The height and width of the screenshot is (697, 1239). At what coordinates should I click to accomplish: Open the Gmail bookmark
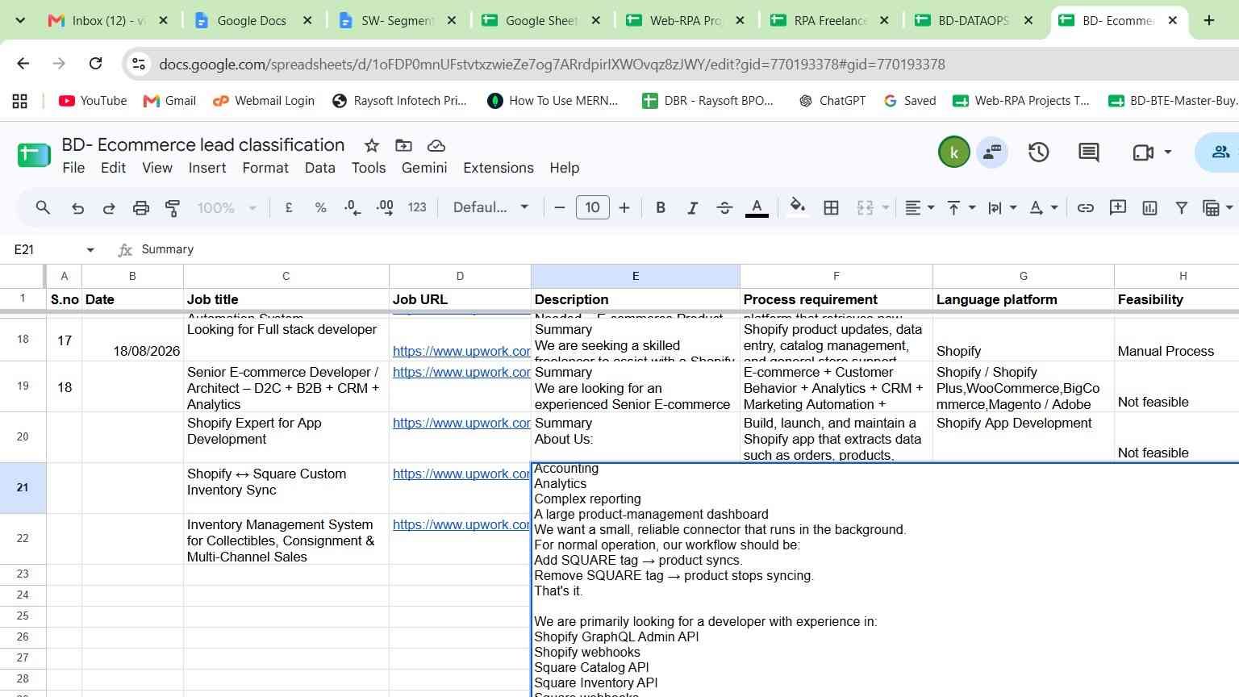pyautogui.click(x=169, y=101)
